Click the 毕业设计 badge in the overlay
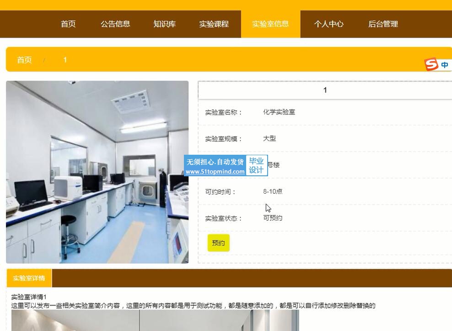The height and width of the screenshot is (331, 452). pyautogui.click(x=256, y=166)
